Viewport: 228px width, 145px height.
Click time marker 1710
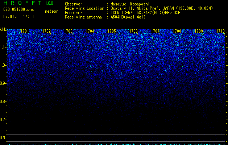220,31
